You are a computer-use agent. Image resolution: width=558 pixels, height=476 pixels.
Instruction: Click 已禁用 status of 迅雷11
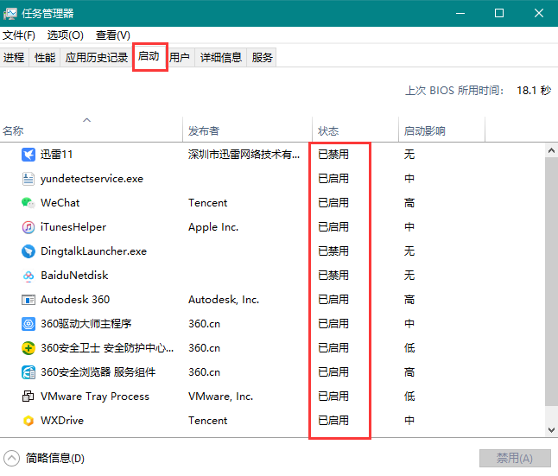(333, 155)
